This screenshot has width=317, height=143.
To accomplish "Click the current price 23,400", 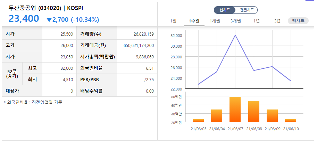I will (x=24, y=19).
